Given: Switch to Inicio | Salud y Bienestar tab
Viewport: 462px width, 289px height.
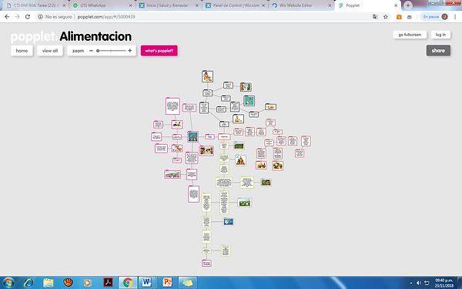Looking at the screenshot, I should [x=169, y=5].
